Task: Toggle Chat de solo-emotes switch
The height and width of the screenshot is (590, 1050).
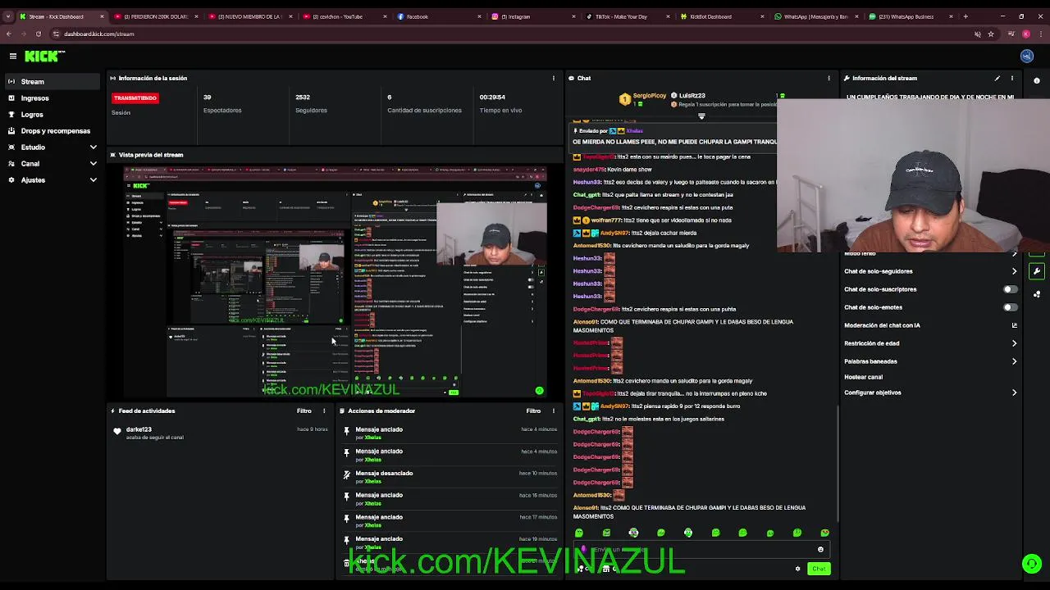Action: click(x=1011, y=307)
